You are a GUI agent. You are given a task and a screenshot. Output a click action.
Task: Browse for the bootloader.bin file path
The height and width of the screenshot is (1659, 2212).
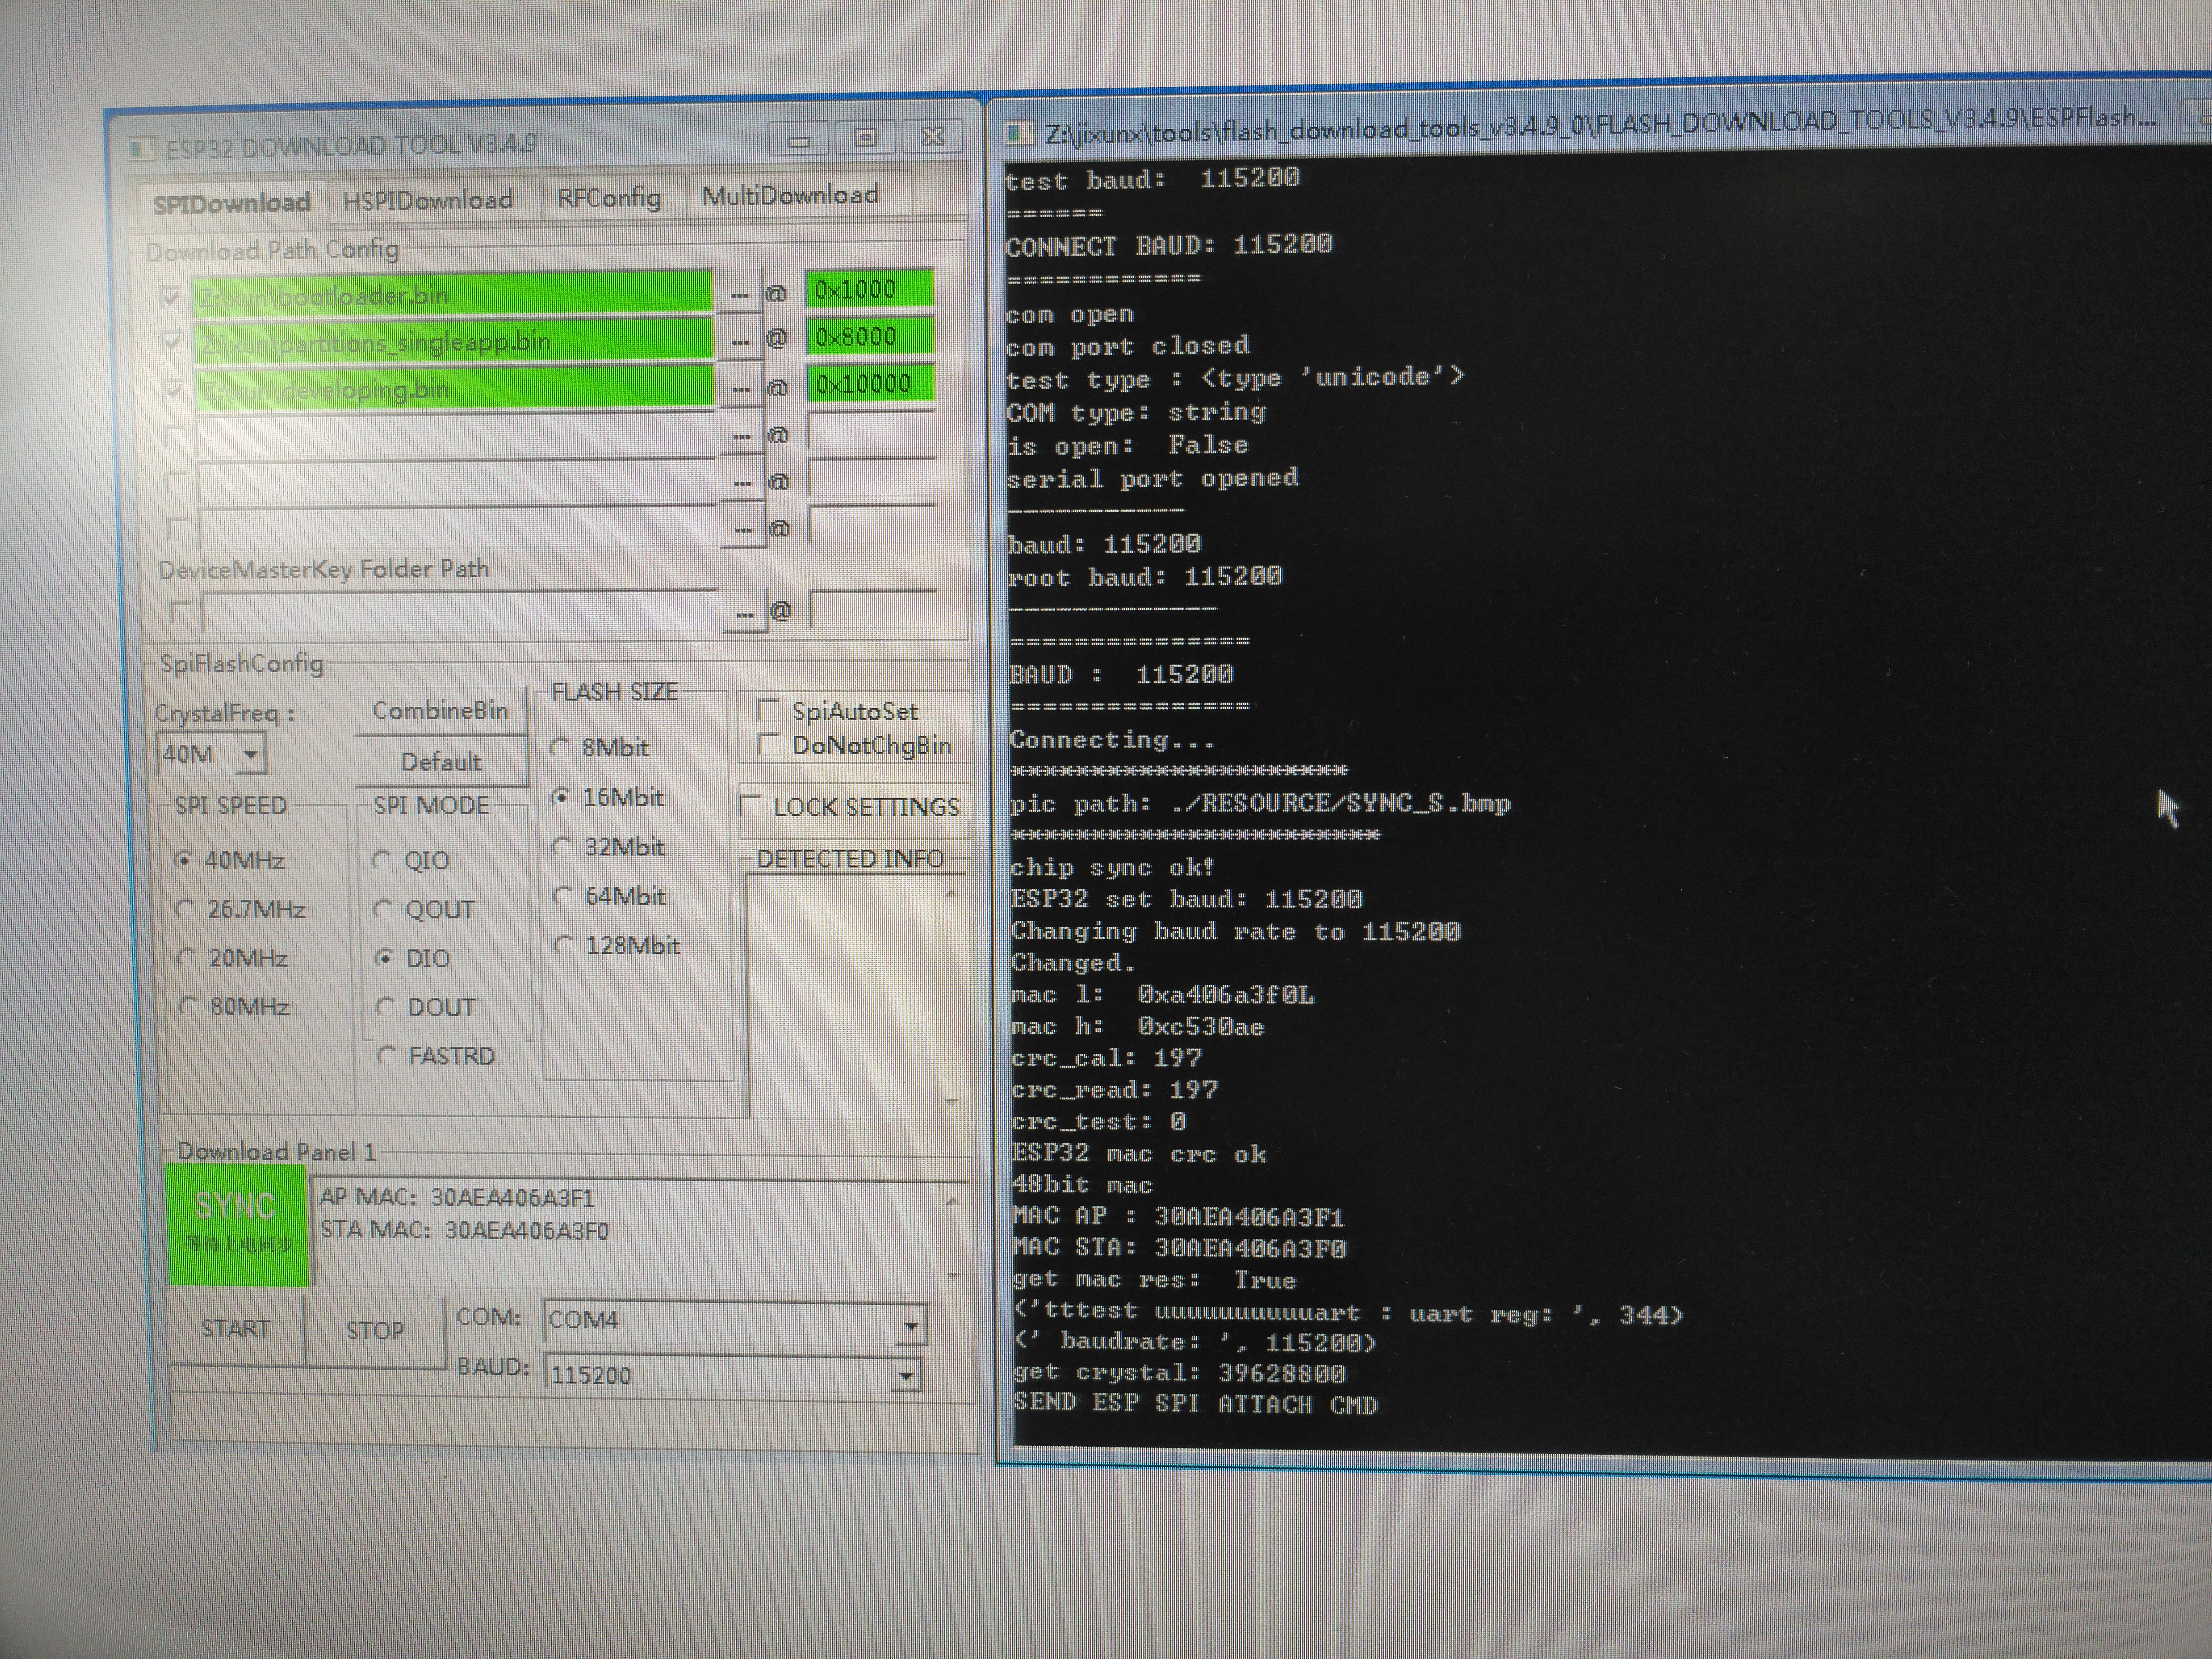point(740,294)
